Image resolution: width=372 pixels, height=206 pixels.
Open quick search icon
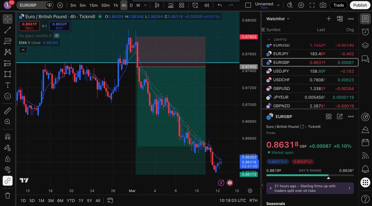(x=290, y=5)
